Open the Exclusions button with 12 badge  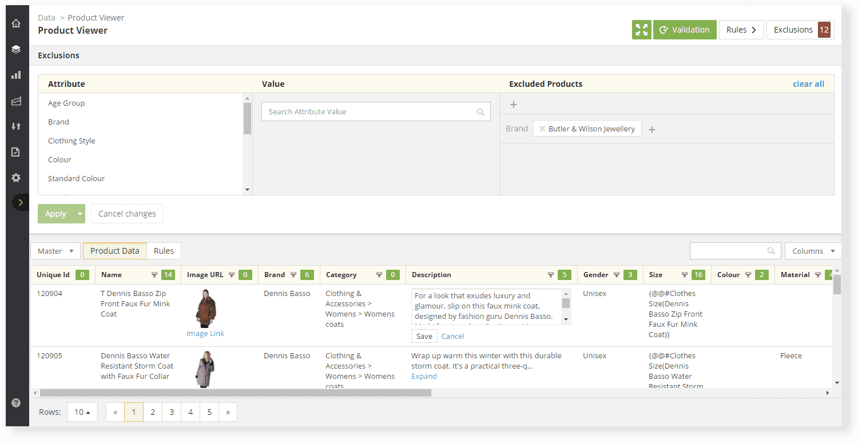(x=800, y=30)
